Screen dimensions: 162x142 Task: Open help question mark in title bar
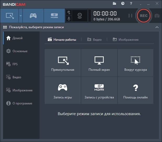pyautogui.click(x=131, y=3)
